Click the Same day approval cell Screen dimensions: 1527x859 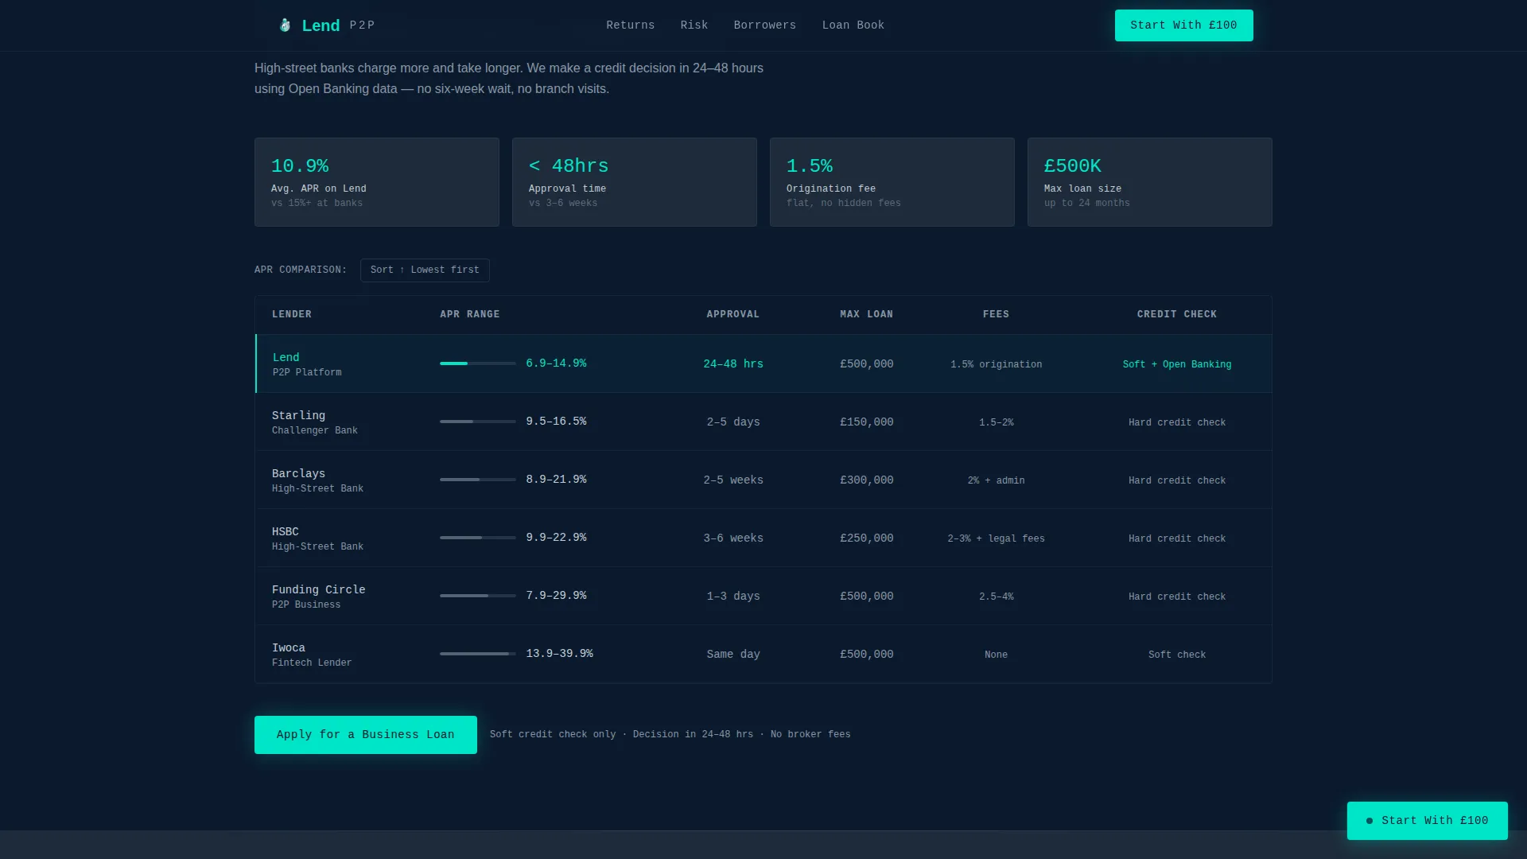[733, 655]
